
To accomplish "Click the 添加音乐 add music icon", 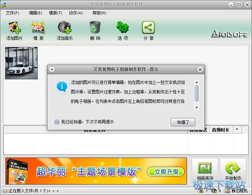I will click(x=65, y=28).
